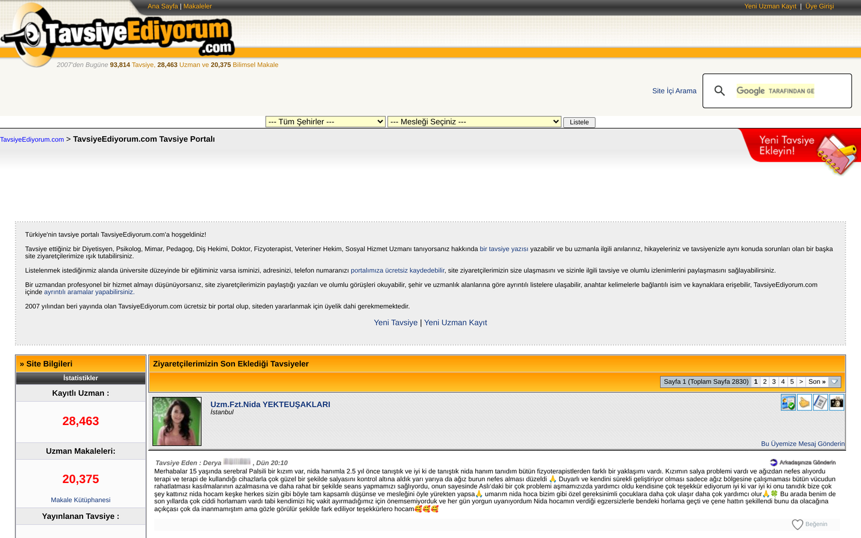Click the centered Yeni Uzman Kayıt link
The image size is (861, 538).
click(x=456, y=322)
